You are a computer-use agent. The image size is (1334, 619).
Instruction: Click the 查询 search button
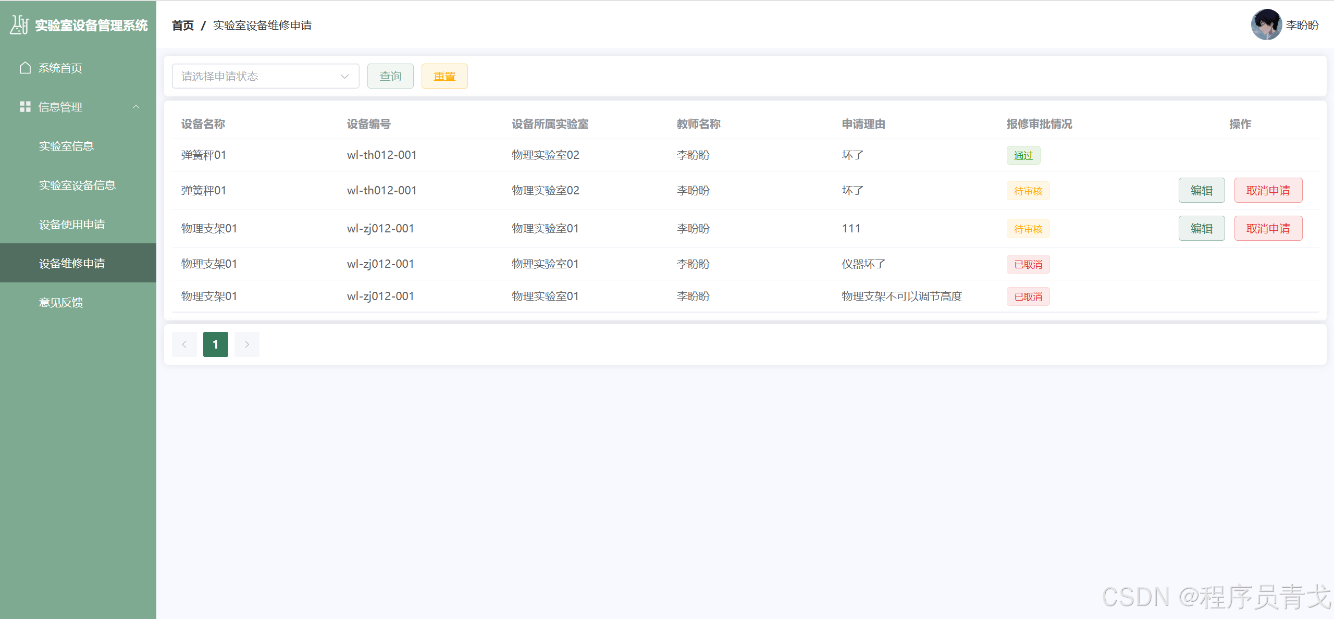[390, 76]
